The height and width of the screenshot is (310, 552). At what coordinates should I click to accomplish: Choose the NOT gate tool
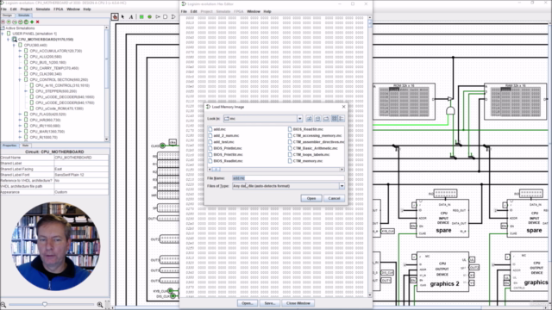(x=158, y=16)
